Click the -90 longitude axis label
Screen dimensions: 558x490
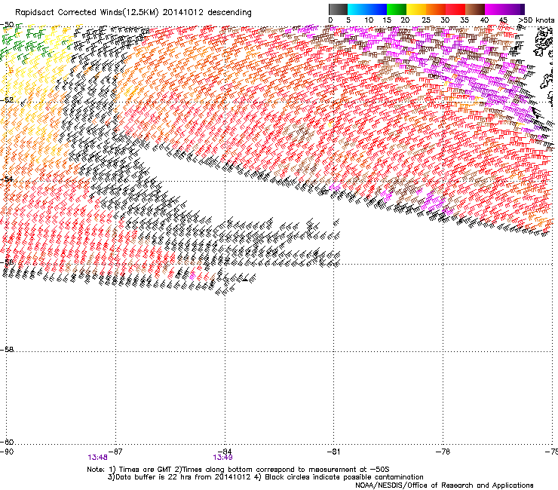click(7, 452)
